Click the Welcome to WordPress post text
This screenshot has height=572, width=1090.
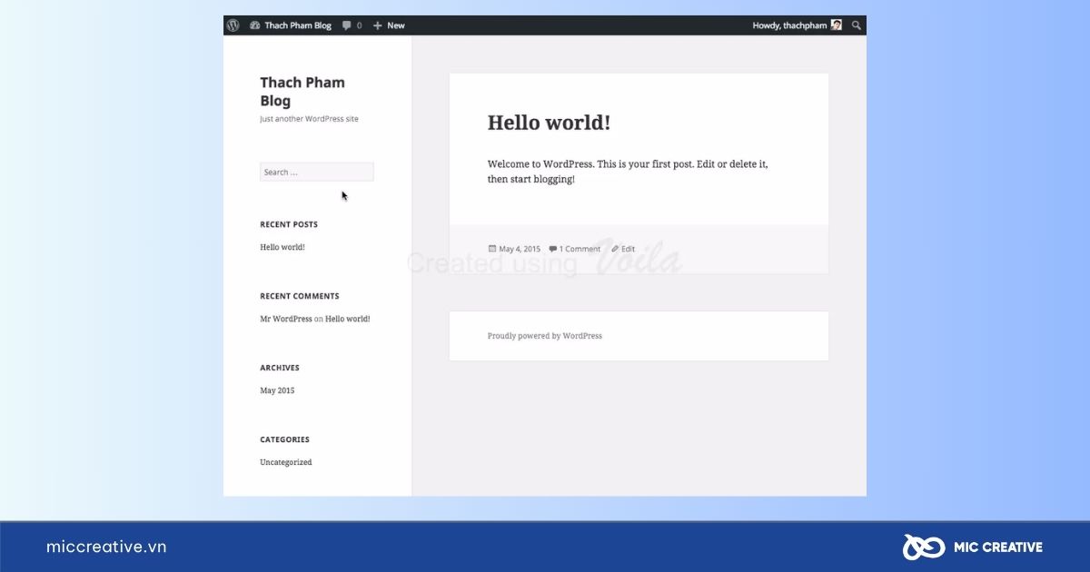(x=628, y=172)
